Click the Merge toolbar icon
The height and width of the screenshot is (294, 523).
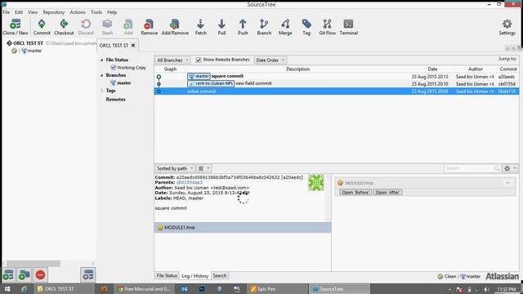pyautogui.click(x=285, y=27)
